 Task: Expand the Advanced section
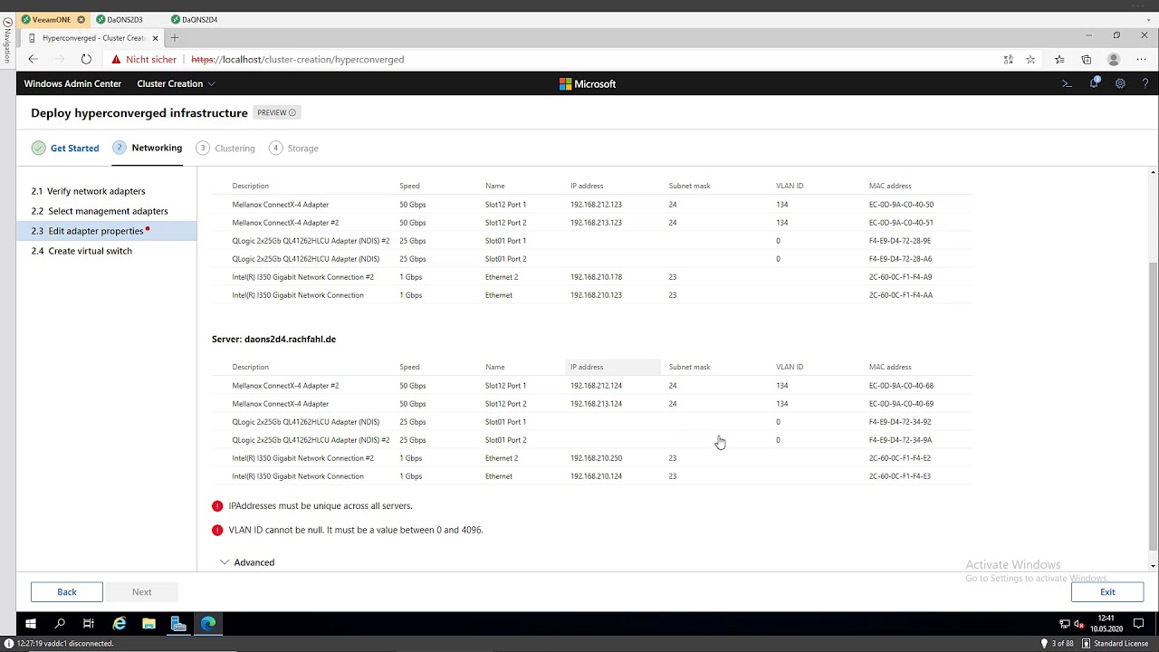coord(247,562)
